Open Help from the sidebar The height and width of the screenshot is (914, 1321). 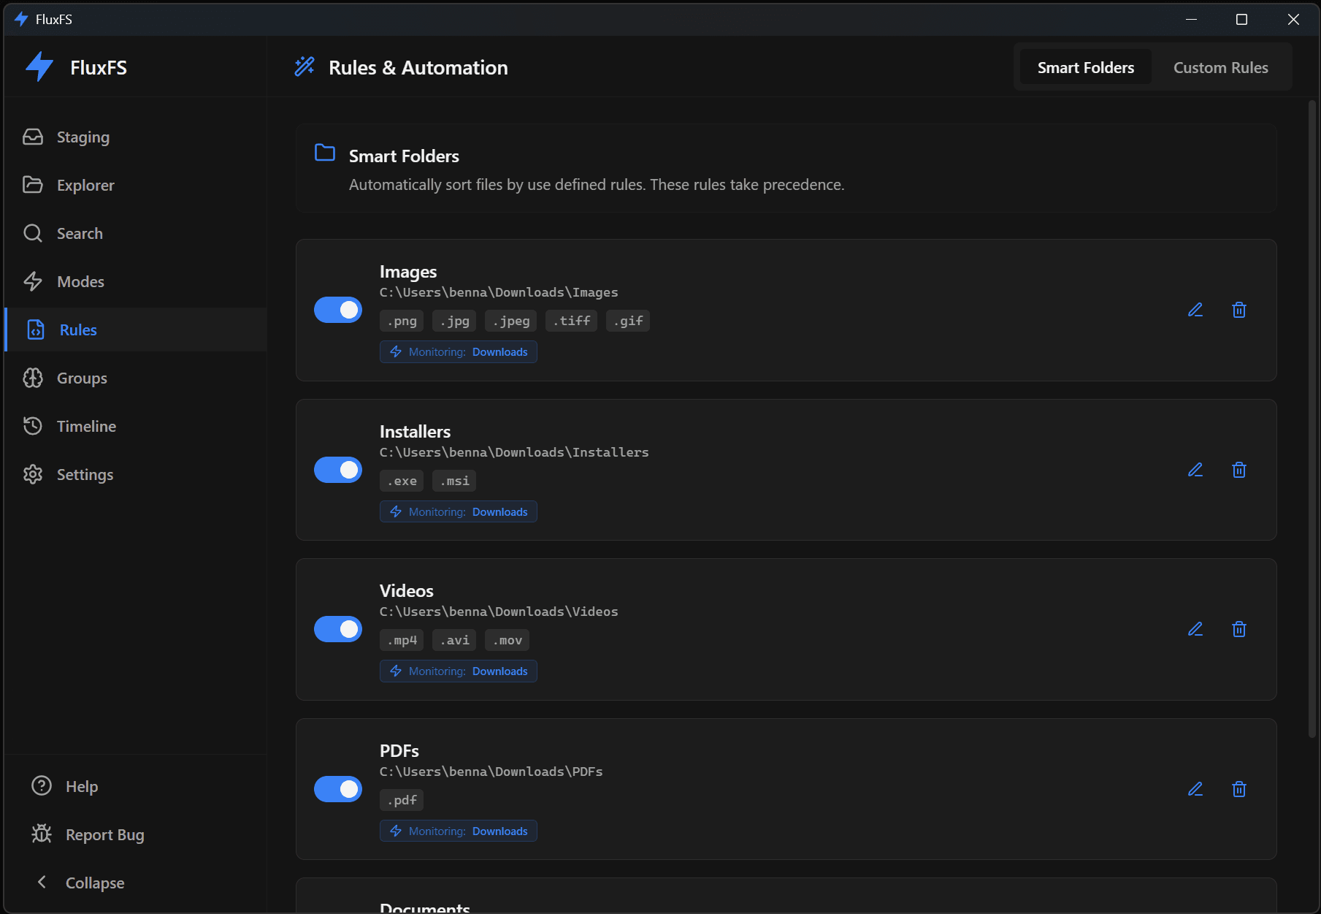click(x=80, y=786)
